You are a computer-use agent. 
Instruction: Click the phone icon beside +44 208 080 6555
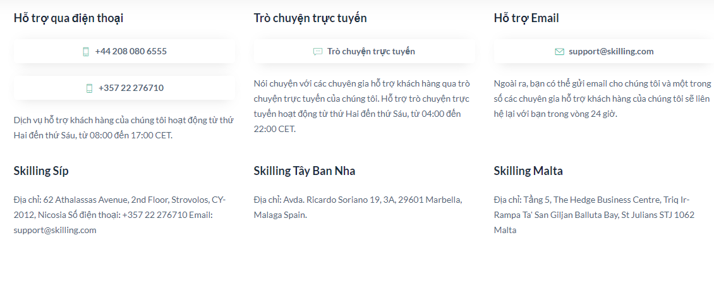(85, 51)
